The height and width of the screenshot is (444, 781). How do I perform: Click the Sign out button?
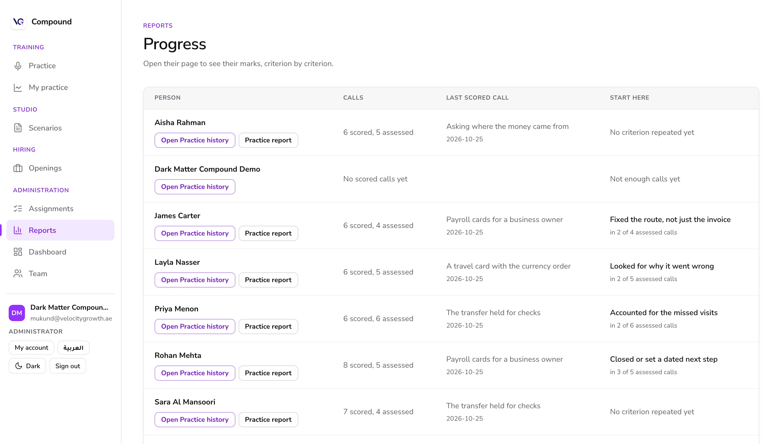point(68,366)
